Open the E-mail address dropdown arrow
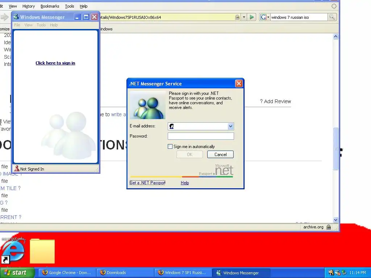371x278 pixels. pos(230,126)
